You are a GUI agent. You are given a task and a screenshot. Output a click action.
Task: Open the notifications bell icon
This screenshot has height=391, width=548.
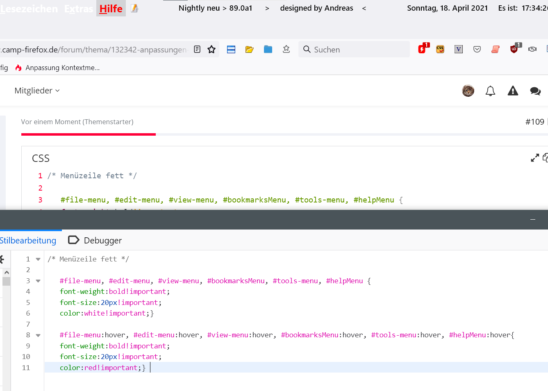(x=490, y=91)
